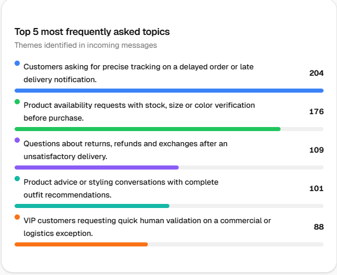Click the green progress bar for product availability
The image size is (337, 275).
(147, 129)
